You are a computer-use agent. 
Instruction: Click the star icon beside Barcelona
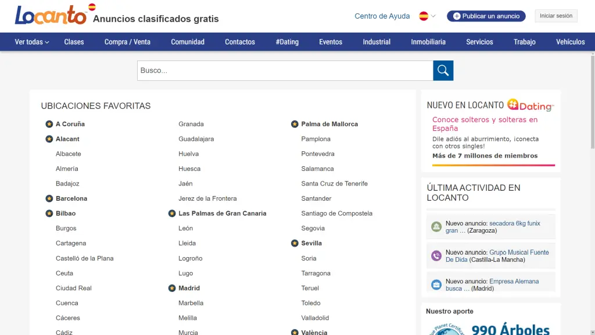click(x=49, y=198)
